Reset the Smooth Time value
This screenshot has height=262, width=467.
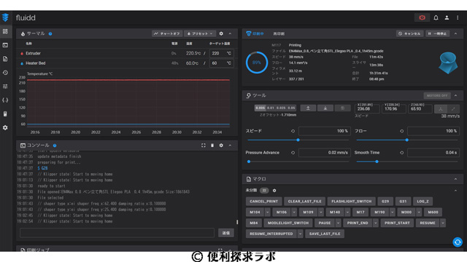pos(401,153)
